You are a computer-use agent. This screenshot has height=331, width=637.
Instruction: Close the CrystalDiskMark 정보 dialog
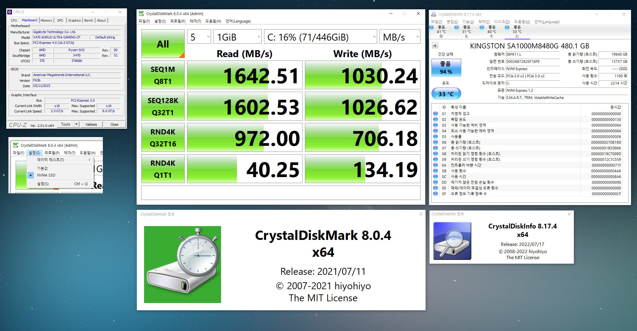point(421,214)
